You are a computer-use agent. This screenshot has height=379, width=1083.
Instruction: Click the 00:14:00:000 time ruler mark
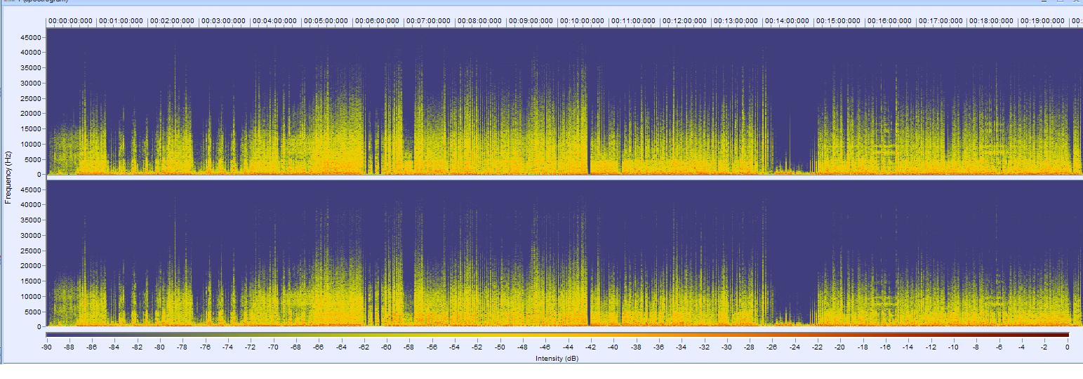click(788, 21)
